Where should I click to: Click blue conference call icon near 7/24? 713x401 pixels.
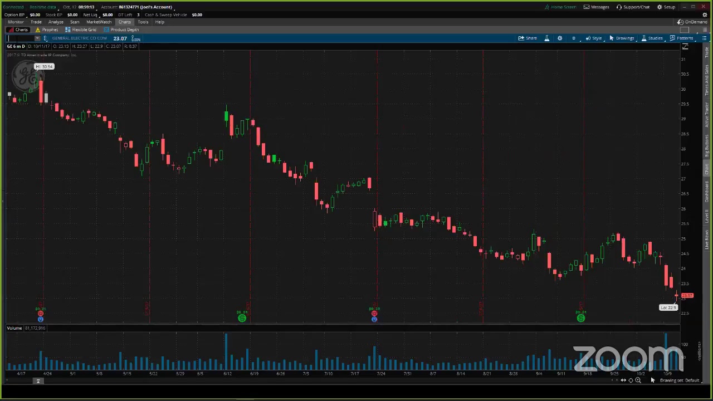pos(374,320)
